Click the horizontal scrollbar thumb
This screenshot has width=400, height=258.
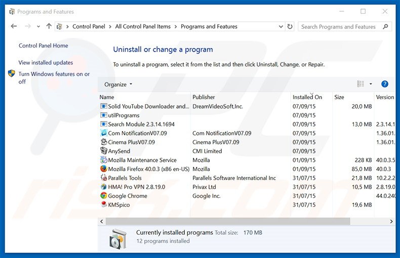[x=228, y=221]
